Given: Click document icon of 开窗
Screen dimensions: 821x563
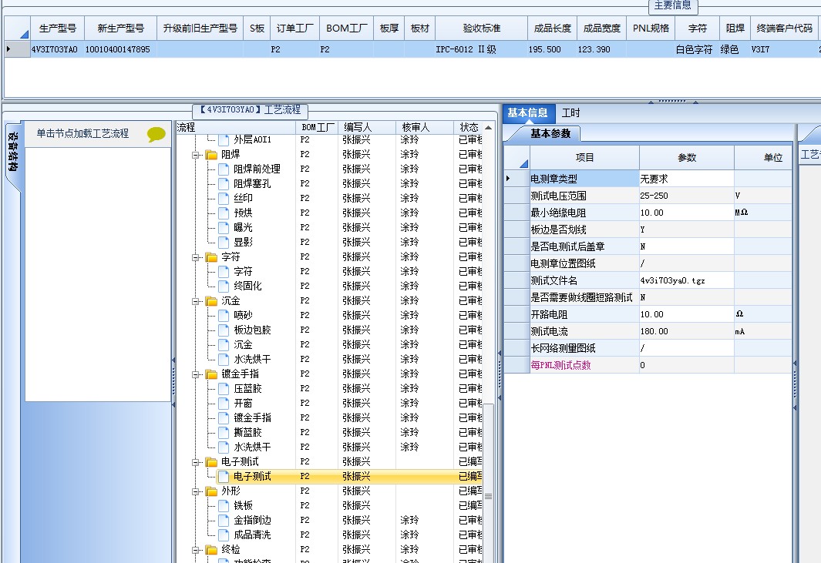Looking at the screenshot, I should [224, 404].
